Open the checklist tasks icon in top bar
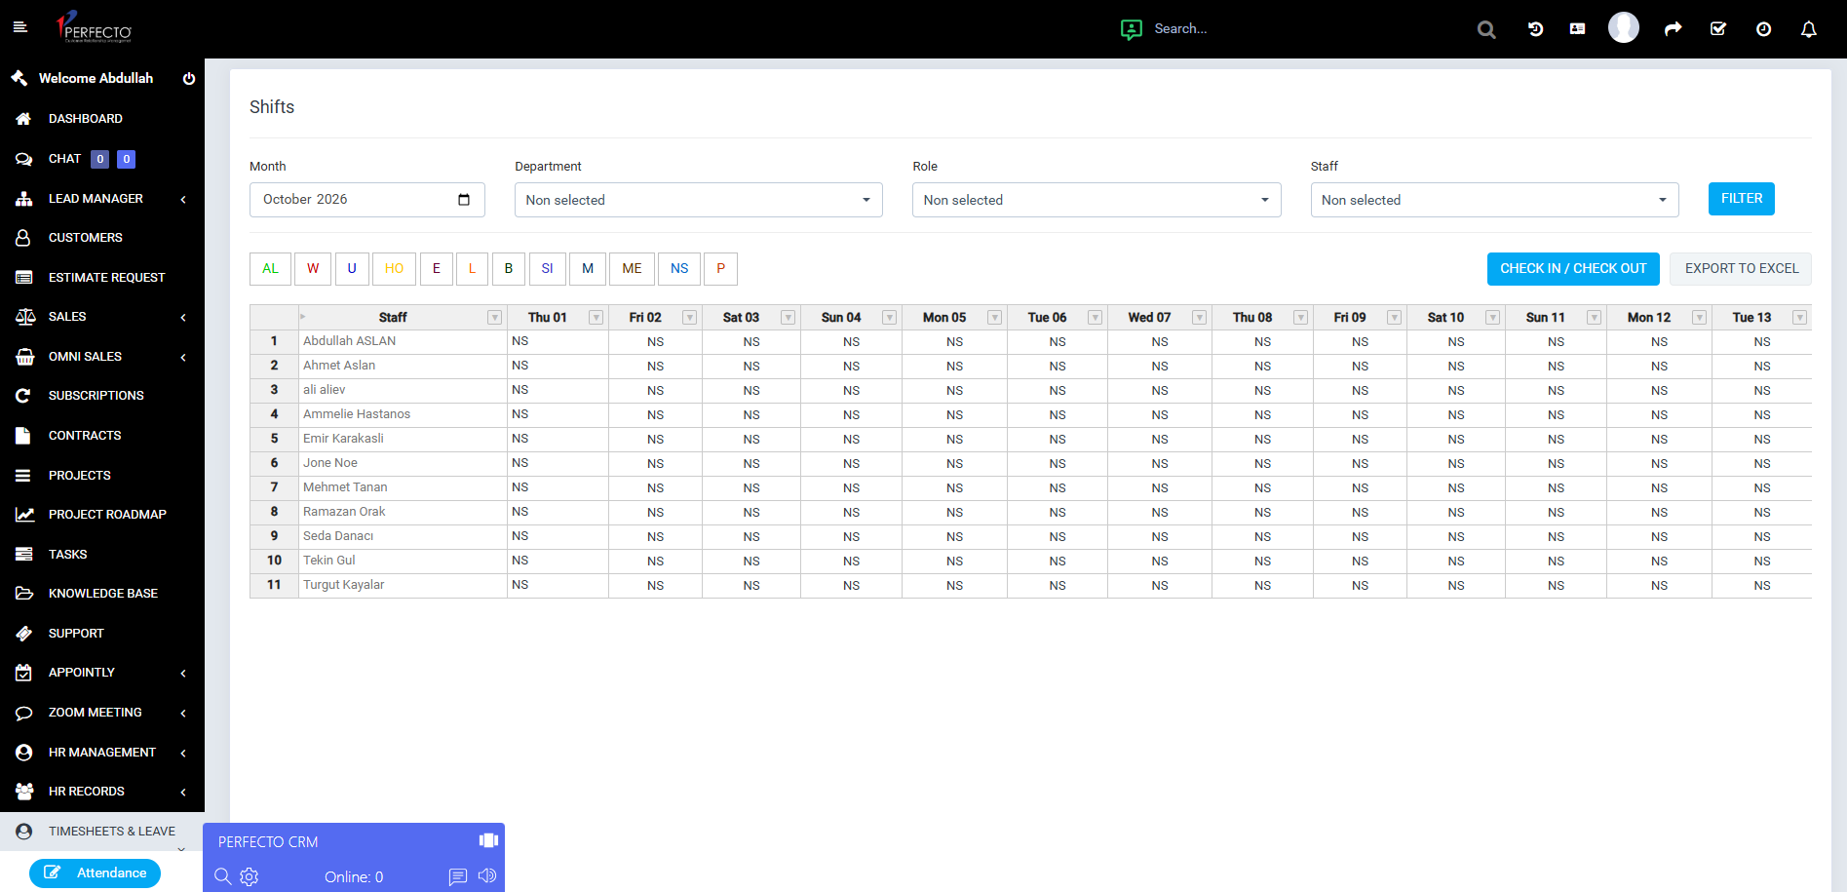Image resolution: width=1847 pixels, height=892 pixels. [1718, 29]
